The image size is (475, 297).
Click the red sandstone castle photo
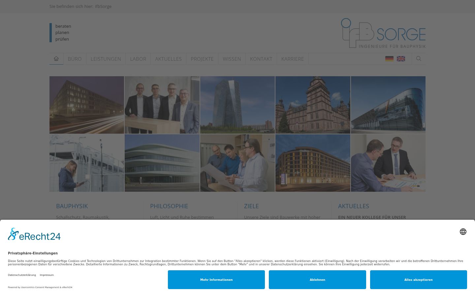313,105
